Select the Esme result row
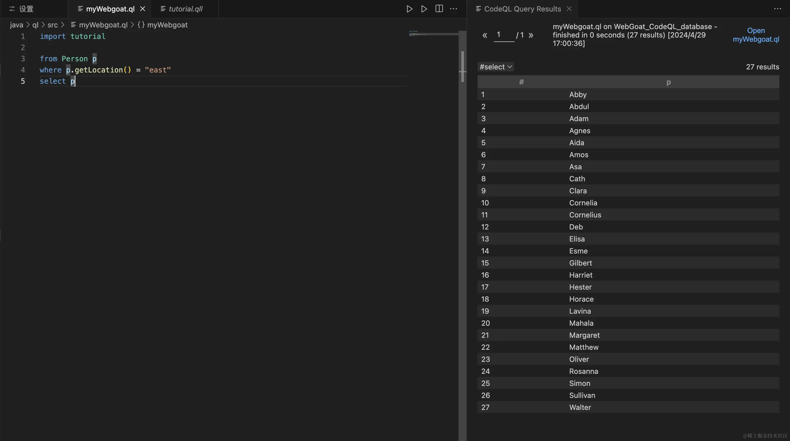 (628, 251)
